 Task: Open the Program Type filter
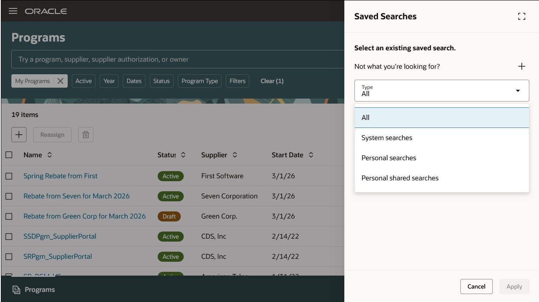pyautogui.click(x=200, y=81)
